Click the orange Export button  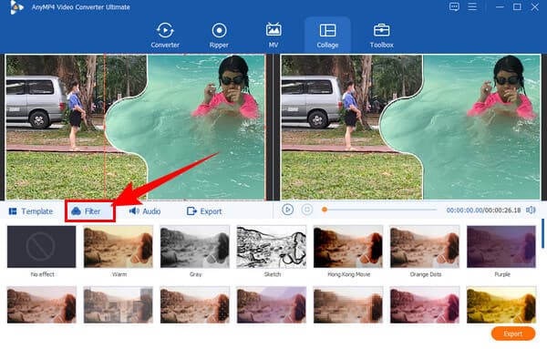tap(513, 334)
